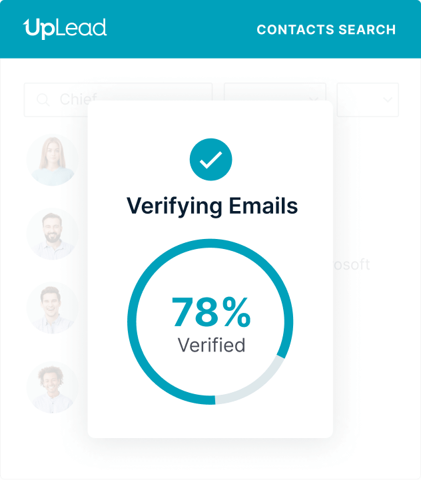This screenshot has height=480, width=421.
Task: Click the "Verified" label under the percentage
Action: pyautogui.click(x=211, y=346)
